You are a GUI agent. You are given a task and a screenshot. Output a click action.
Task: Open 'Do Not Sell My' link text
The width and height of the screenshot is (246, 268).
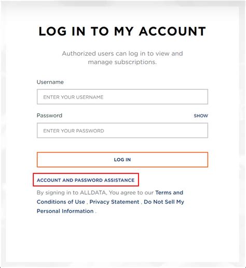click(x=164, y=202)
